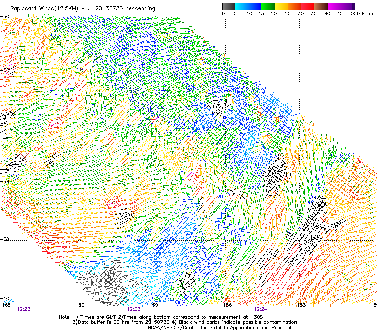The width and height of the screenshot is (377, 331).
Task: Click the -30 latitude axis label
Action: 5,17
